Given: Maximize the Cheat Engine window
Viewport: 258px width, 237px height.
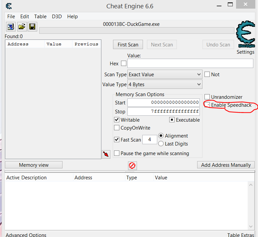Looking at the screenshot, I should point(230,5).
